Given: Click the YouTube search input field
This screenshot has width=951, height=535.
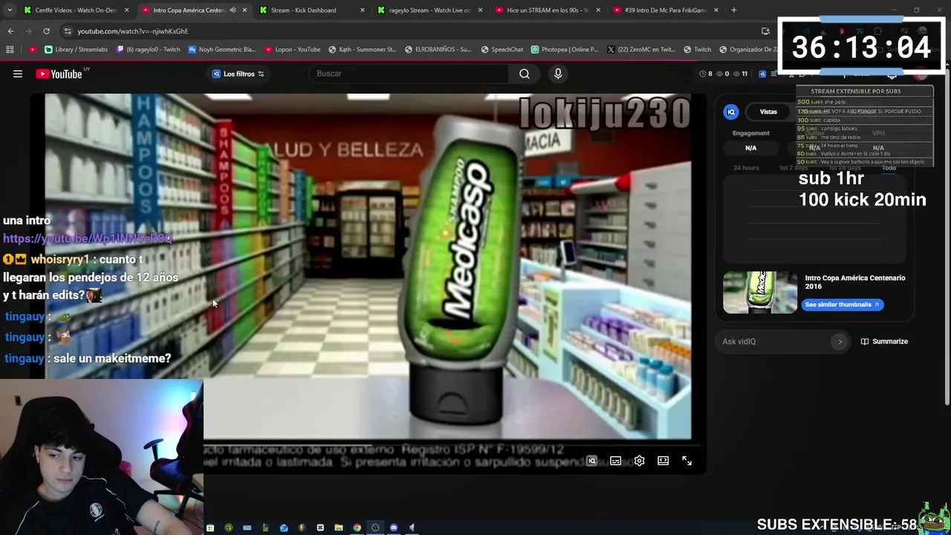Looking at the screenshot, I should [410, 74].
